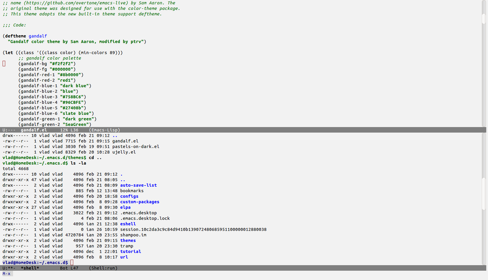
Task: Click the "slate blue" string
Action: click(76, 113)
